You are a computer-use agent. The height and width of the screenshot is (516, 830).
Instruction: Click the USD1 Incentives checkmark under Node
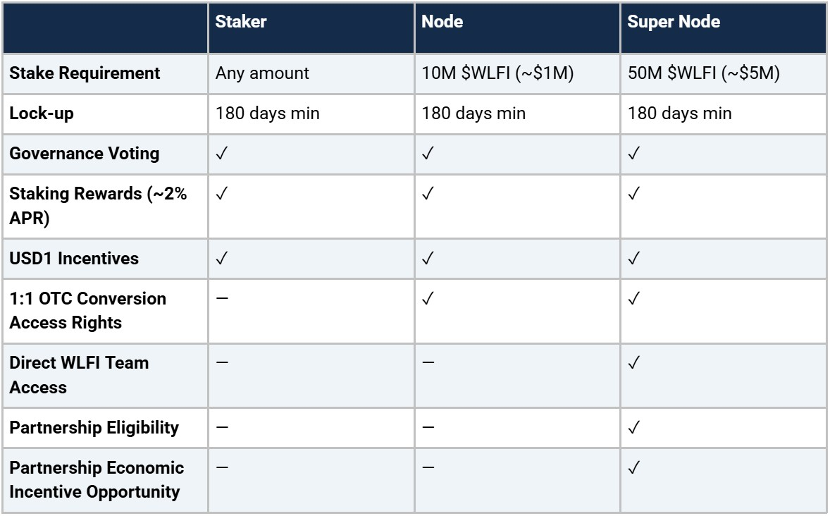tap(426, 259)
